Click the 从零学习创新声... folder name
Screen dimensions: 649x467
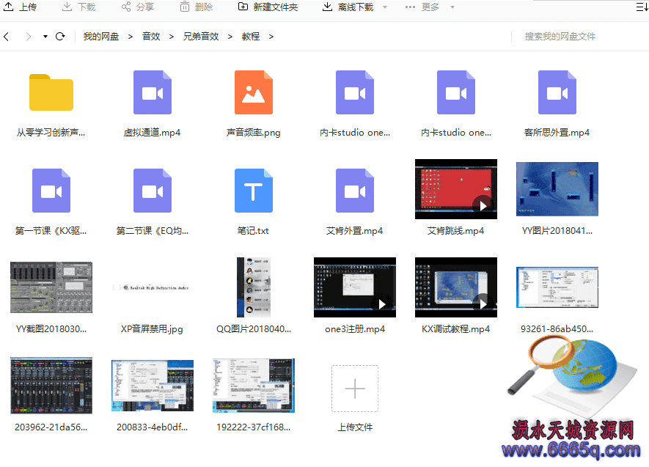[x=51, y=133]
